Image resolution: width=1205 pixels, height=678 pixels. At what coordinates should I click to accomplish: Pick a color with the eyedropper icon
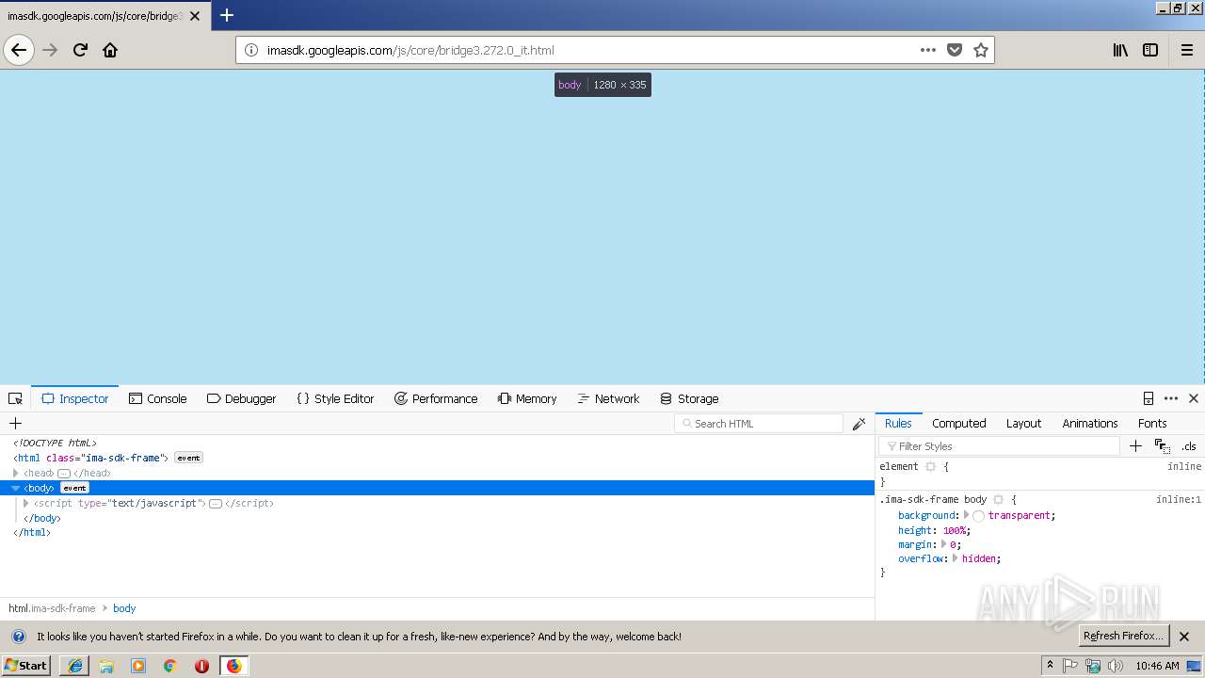859,424
